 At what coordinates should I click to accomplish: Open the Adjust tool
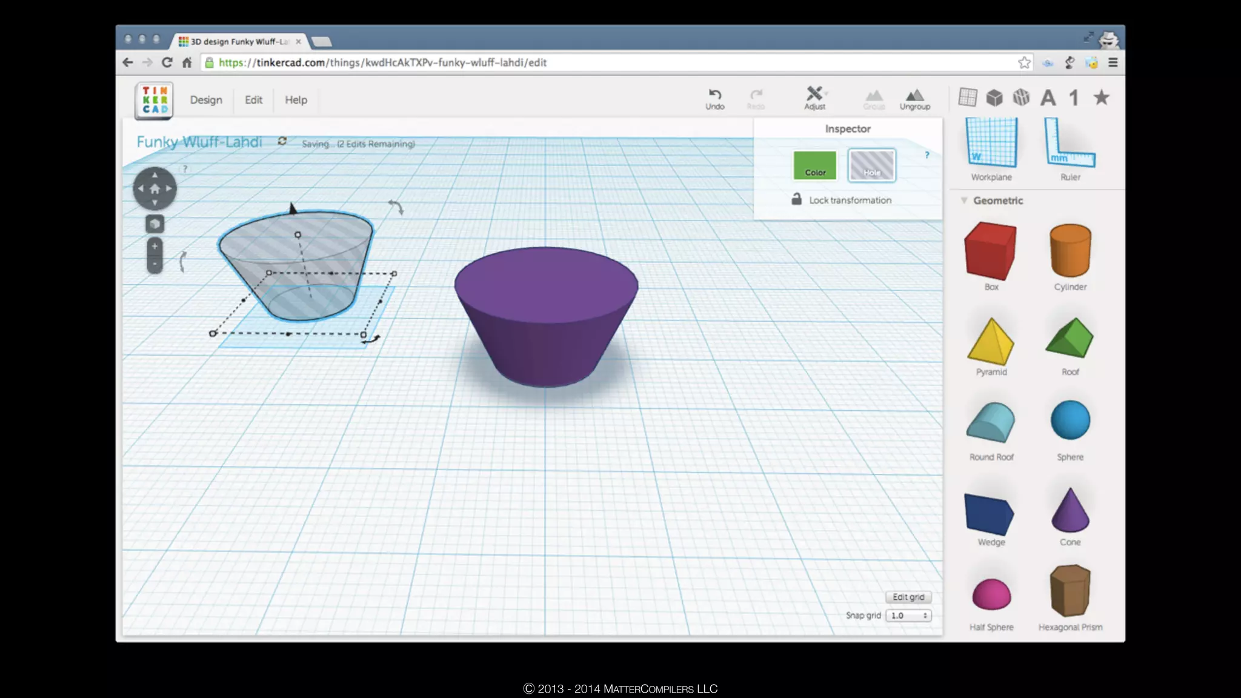[814, 98]
